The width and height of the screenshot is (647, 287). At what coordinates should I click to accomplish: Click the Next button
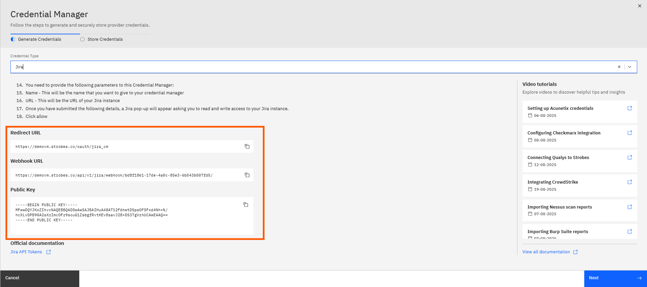(x=615, y=278)
